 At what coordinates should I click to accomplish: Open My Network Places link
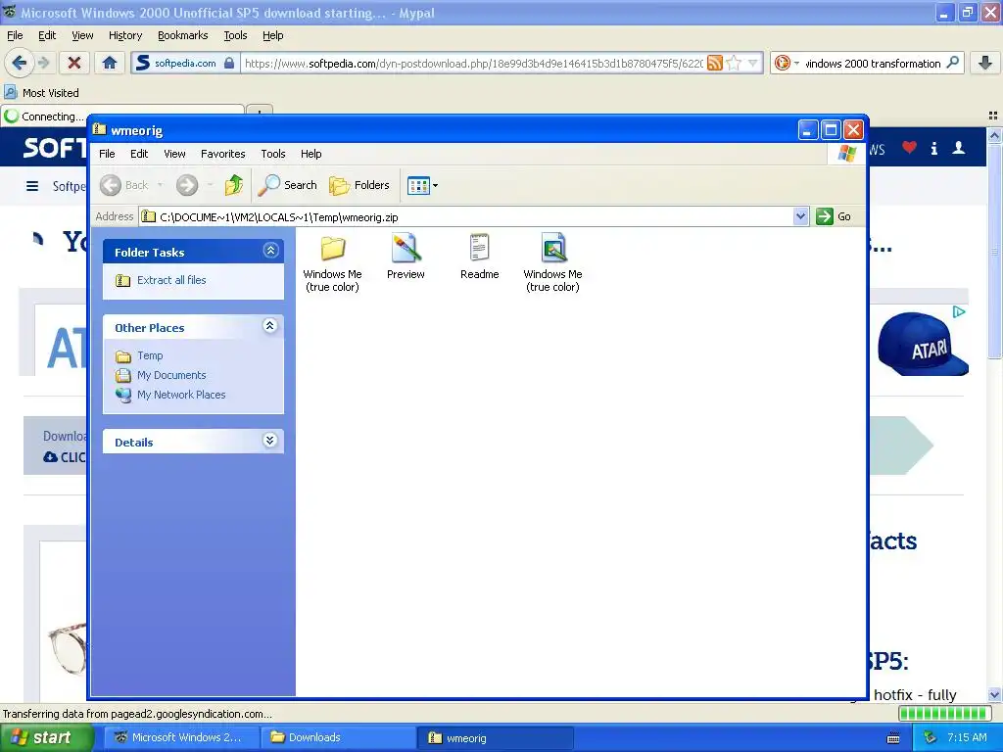point(181,396)
